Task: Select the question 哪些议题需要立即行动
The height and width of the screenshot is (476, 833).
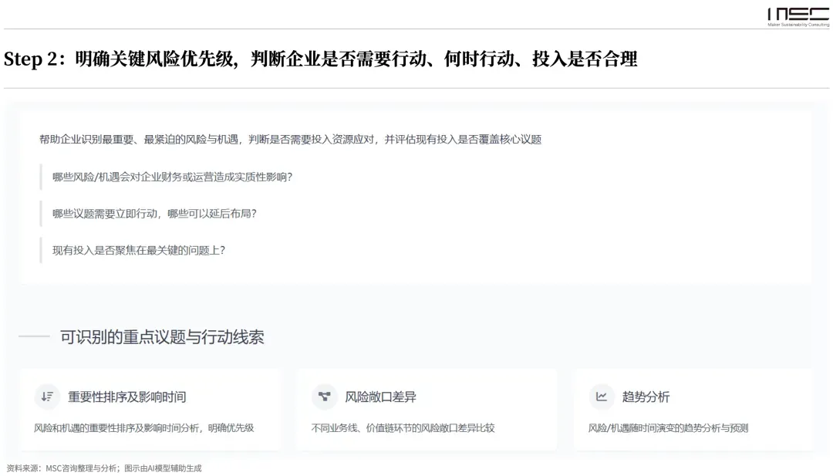Action: [154, 213]
